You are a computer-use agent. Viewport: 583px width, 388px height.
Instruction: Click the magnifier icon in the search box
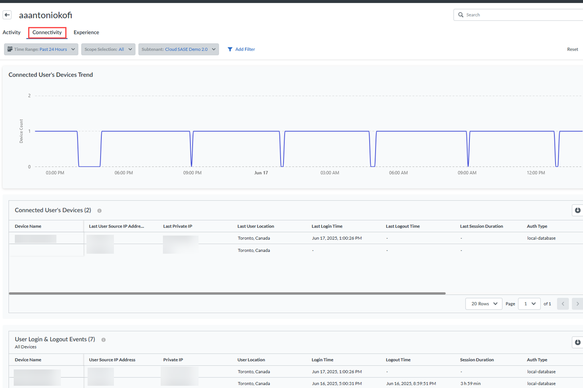[x=461, y=15]
